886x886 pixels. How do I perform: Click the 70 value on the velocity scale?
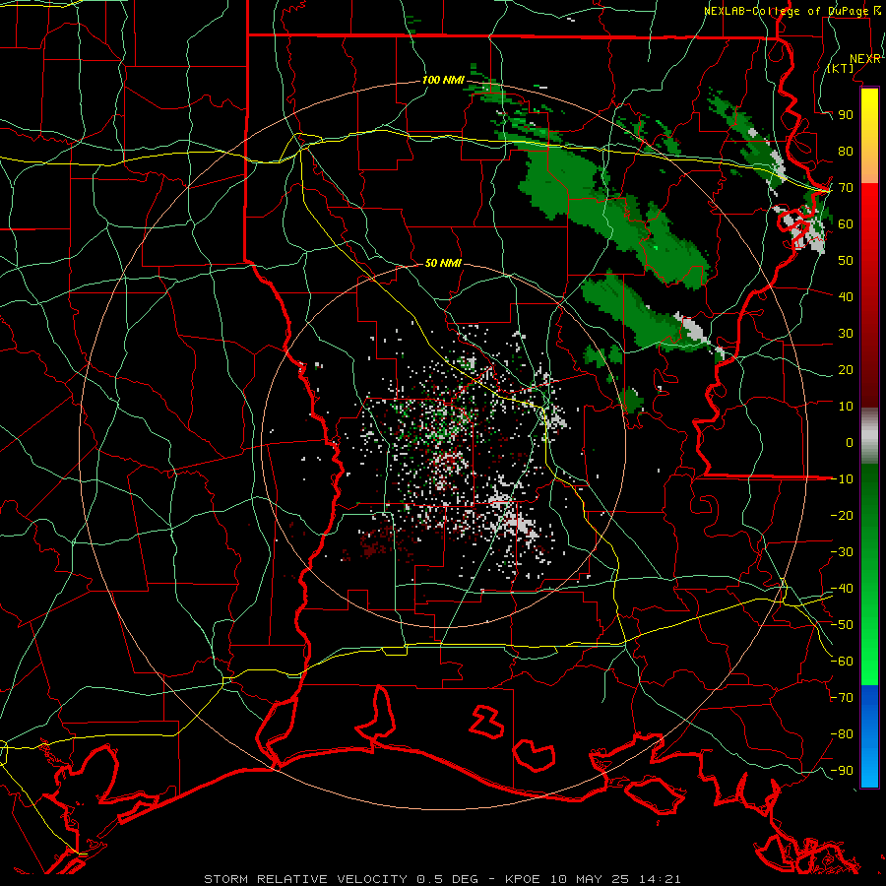(x=846, y=188)
